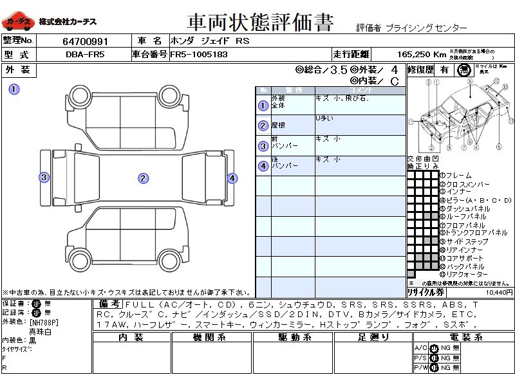The height and width of the screenshot is (386, 515).
Task: Click the 内装 C interior score
Action: click(x=375, y=81)
